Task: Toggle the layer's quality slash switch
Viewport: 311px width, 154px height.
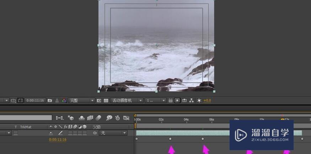Action: 60,133
